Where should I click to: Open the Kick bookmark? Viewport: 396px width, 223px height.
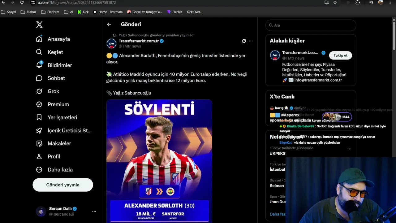[x=83, y=12]
